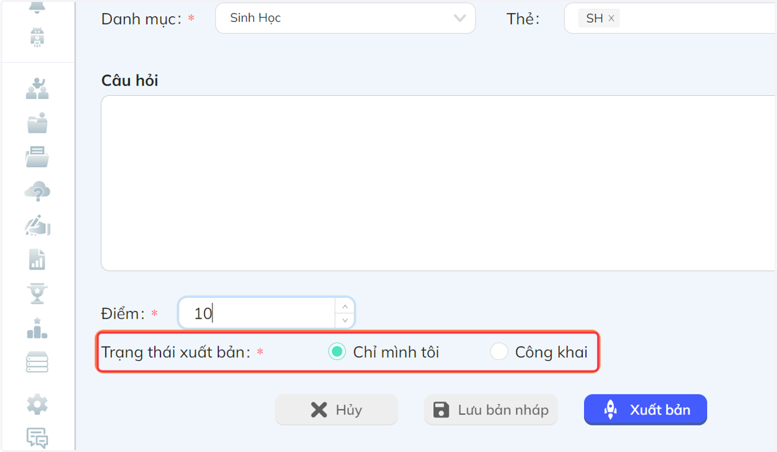The height and width of the screenshot is (452, 777).
Task: Remove the SH tag with its x
Action: point(611,18)
